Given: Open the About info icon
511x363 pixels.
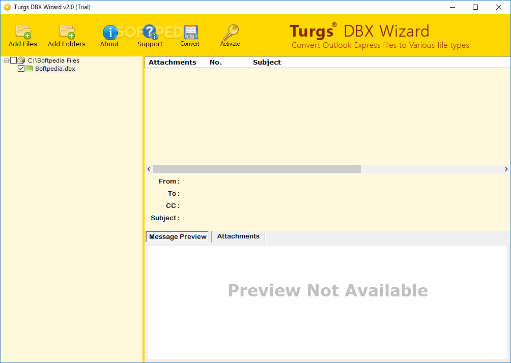Looking at the screenshot, I should pos(110,33).
